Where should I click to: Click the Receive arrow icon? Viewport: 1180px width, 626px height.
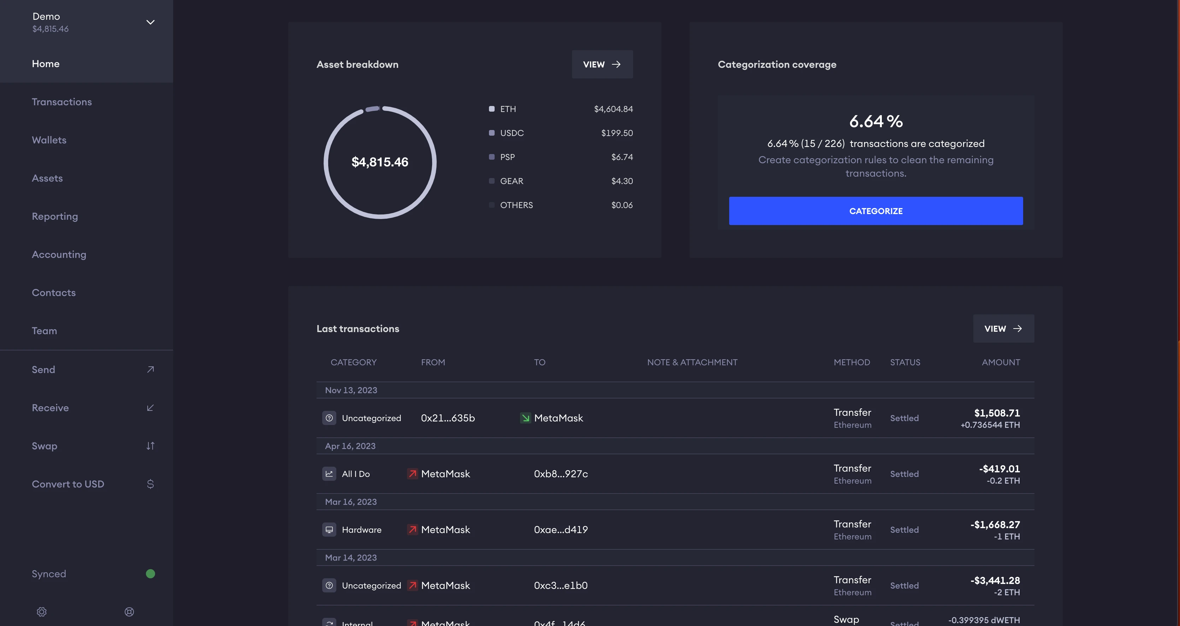click(x=150, y=408)
